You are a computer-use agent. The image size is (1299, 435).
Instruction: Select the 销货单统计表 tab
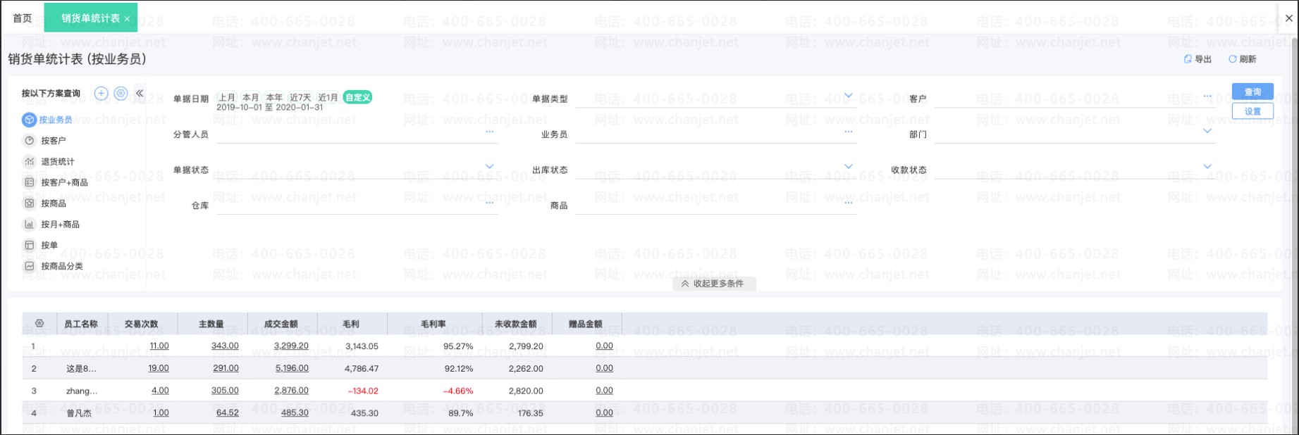90,18
